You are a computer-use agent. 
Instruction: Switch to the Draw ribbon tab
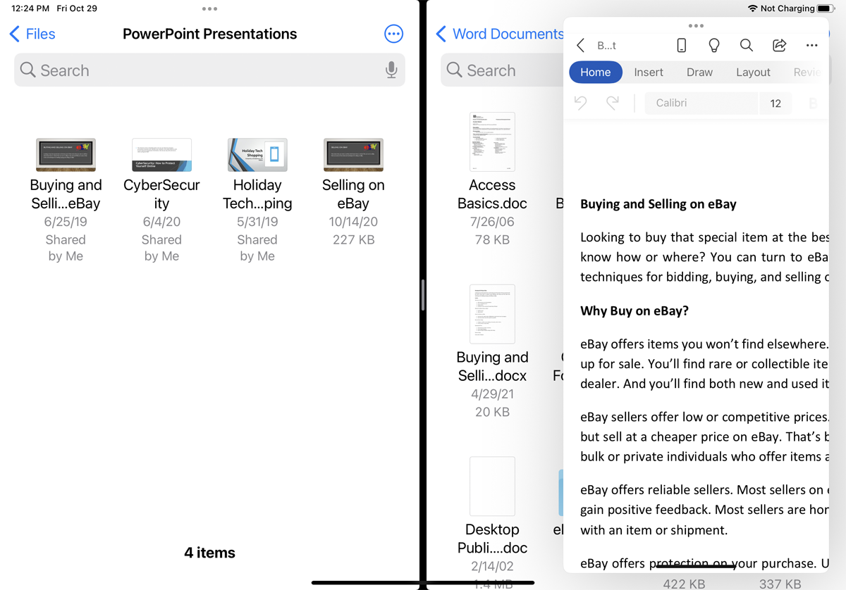tap(699, 72)
